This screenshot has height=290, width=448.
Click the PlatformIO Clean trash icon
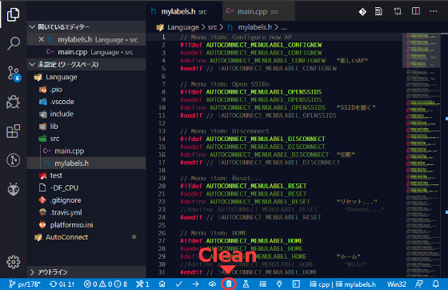click(x=229, y=284)
